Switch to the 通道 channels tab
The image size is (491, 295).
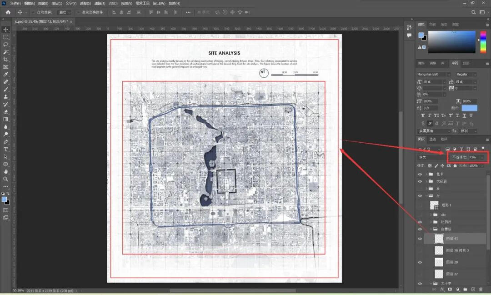click(x=432, y=139)
